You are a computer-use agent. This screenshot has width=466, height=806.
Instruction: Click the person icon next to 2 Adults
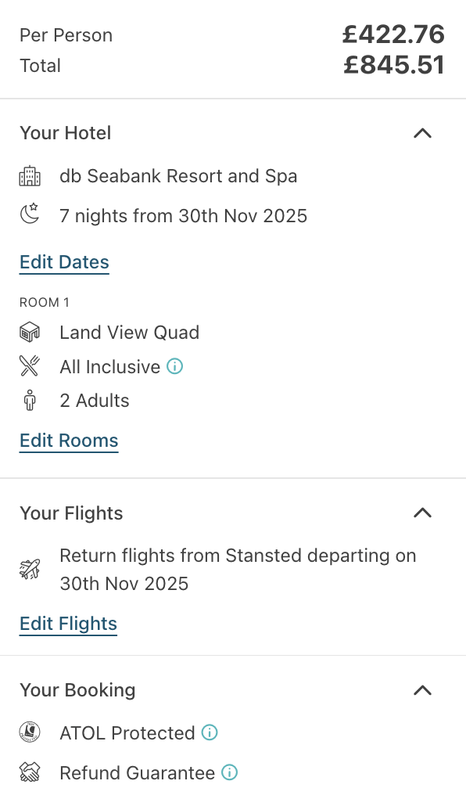30,400
